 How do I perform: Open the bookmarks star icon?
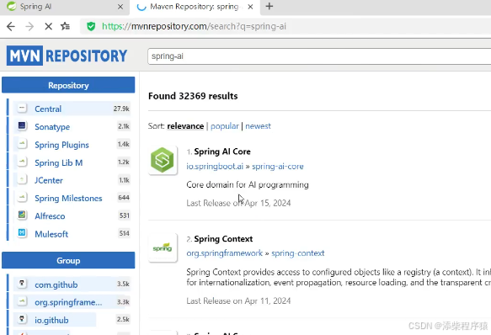[65, 26]
